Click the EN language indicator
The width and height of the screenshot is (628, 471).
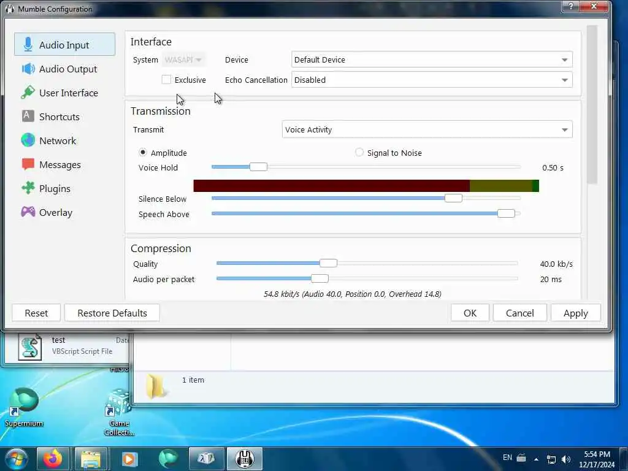coord(507,458)
